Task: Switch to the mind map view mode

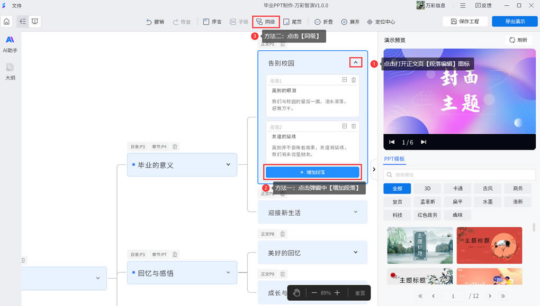Action: coord(22,22)
